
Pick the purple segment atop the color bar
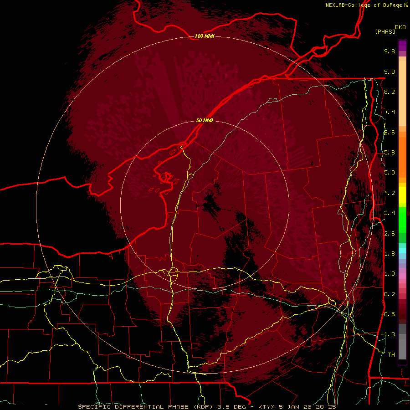coord(402,46)
